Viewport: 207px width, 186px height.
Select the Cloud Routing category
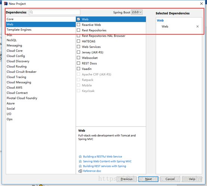pos(41,66)
